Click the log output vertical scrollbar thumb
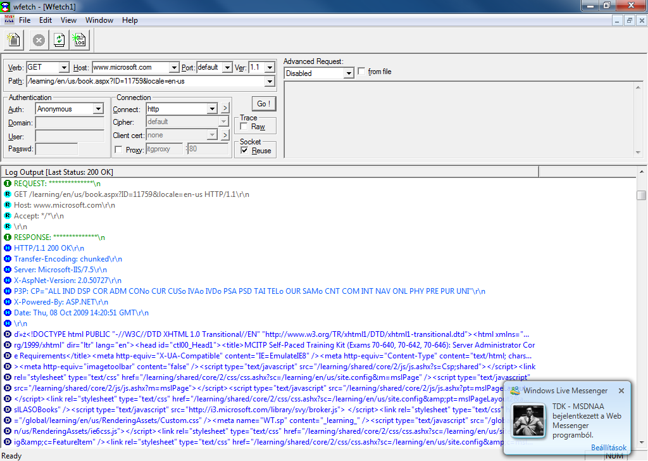 (x=642, y=195)
